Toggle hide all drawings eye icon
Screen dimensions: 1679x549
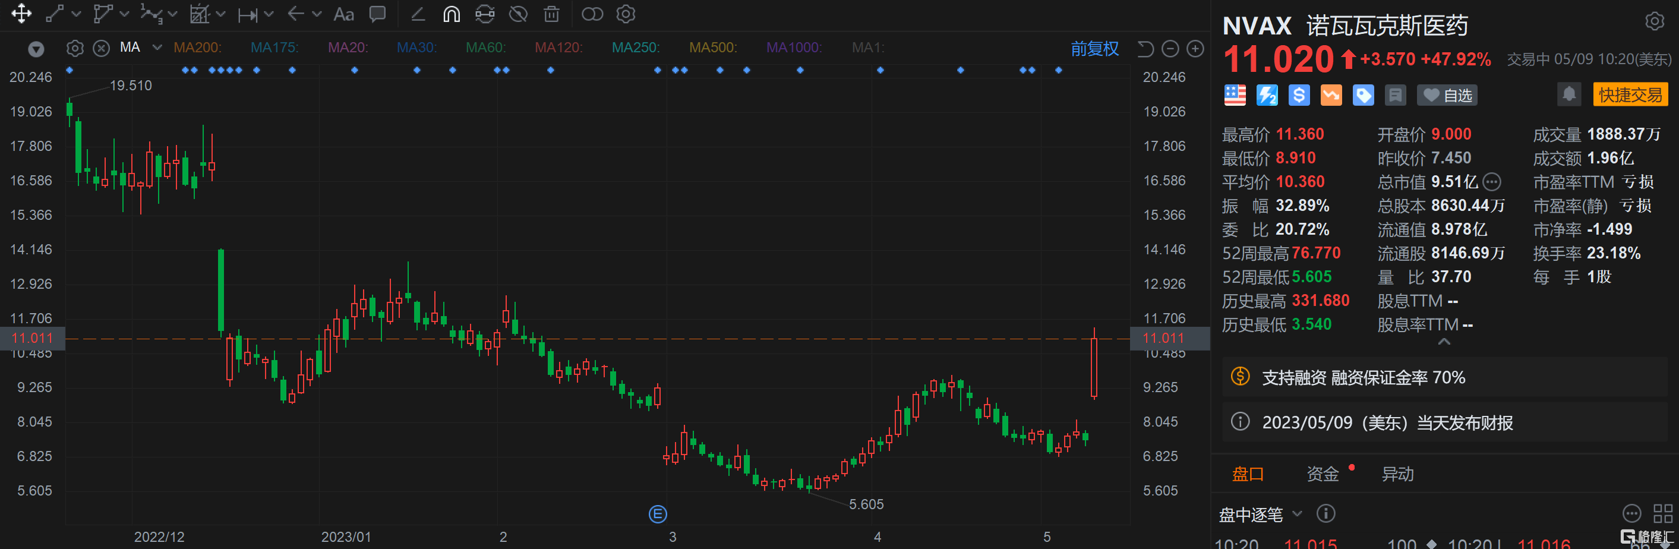tap(518, 14)
